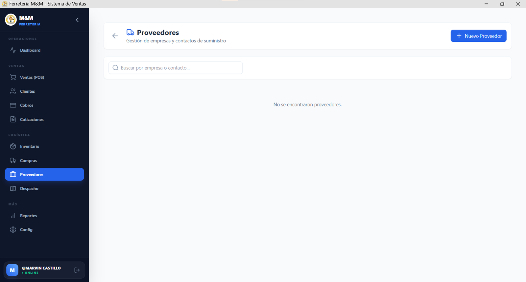Click the Inventario box icon

click(x=13, y=146)
